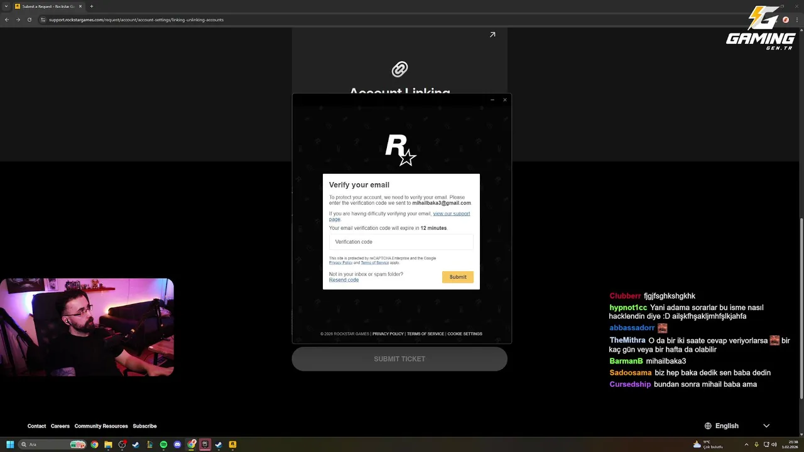Click the Verify your email heading
Screen dimensions: 804x452
coord(359,185)
